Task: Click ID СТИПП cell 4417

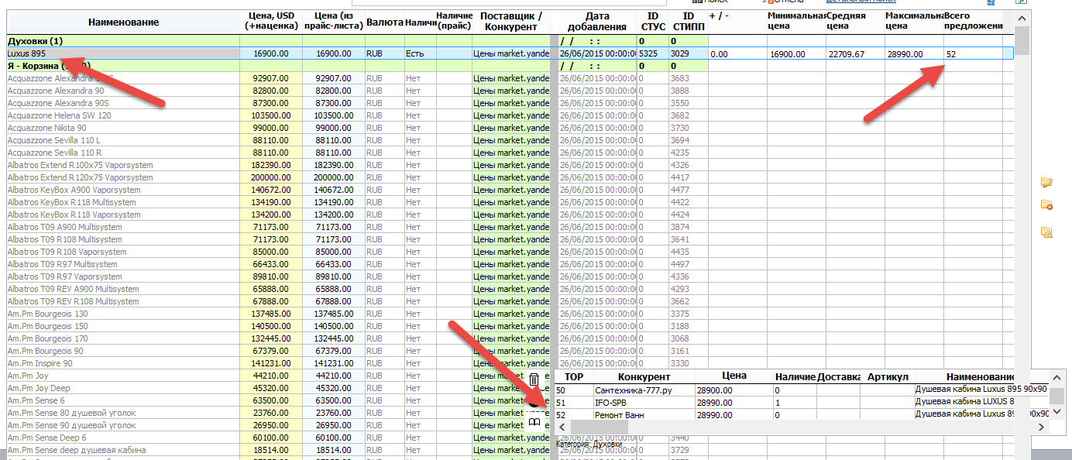Action: coord(688,177)
